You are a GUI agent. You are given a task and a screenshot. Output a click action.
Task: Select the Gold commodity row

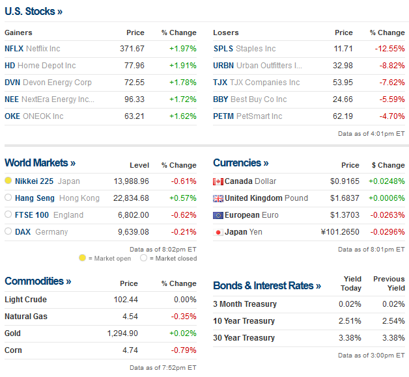(x=13, y=333)
